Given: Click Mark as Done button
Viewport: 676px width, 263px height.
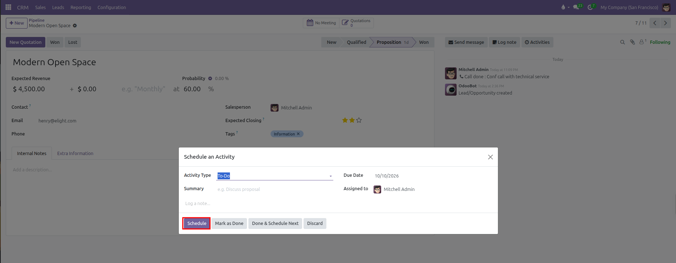Looking at the screenshot, I should click(229, 223).
